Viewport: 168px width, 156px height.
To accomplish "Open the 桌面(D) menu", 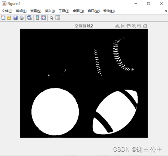I will [x=78, y=11].
